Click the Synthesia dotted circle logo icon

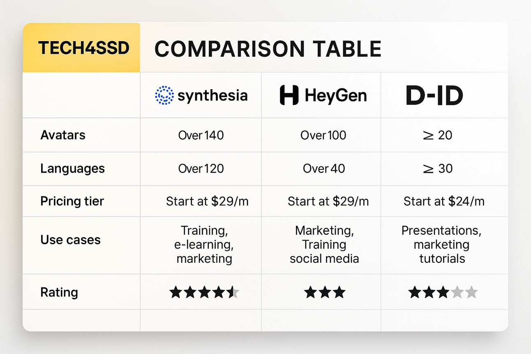[164, 95]
